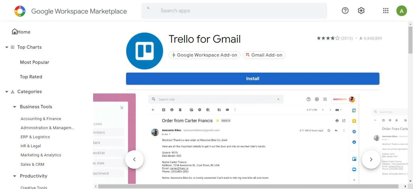Click the account avatar 'A'
The width and height of the screenshot is (413, 189).
pos(402,11)
